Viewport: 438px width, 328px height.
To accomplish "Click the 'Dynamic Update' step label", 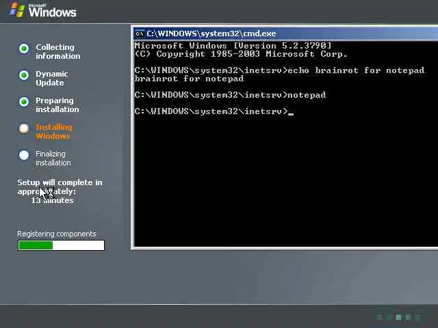I will pos(52,79).
